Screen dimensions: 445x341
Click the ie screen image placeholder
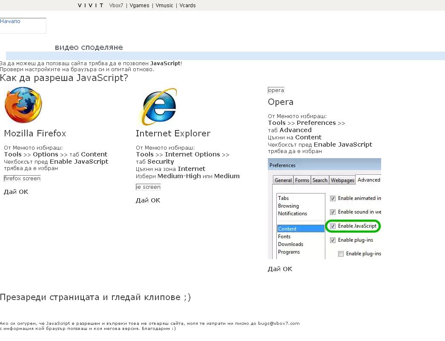point(148,187)
